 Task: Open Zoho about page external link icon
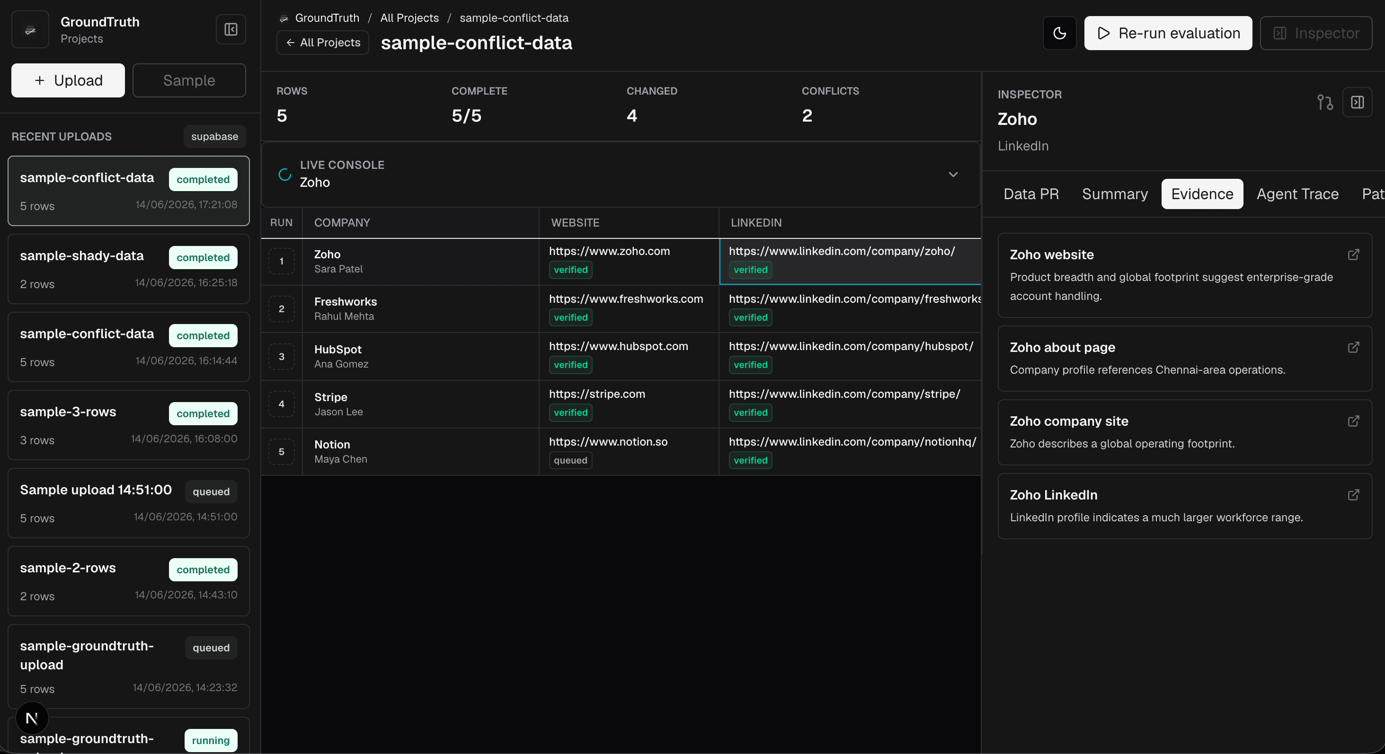[x=1353, y=347]
